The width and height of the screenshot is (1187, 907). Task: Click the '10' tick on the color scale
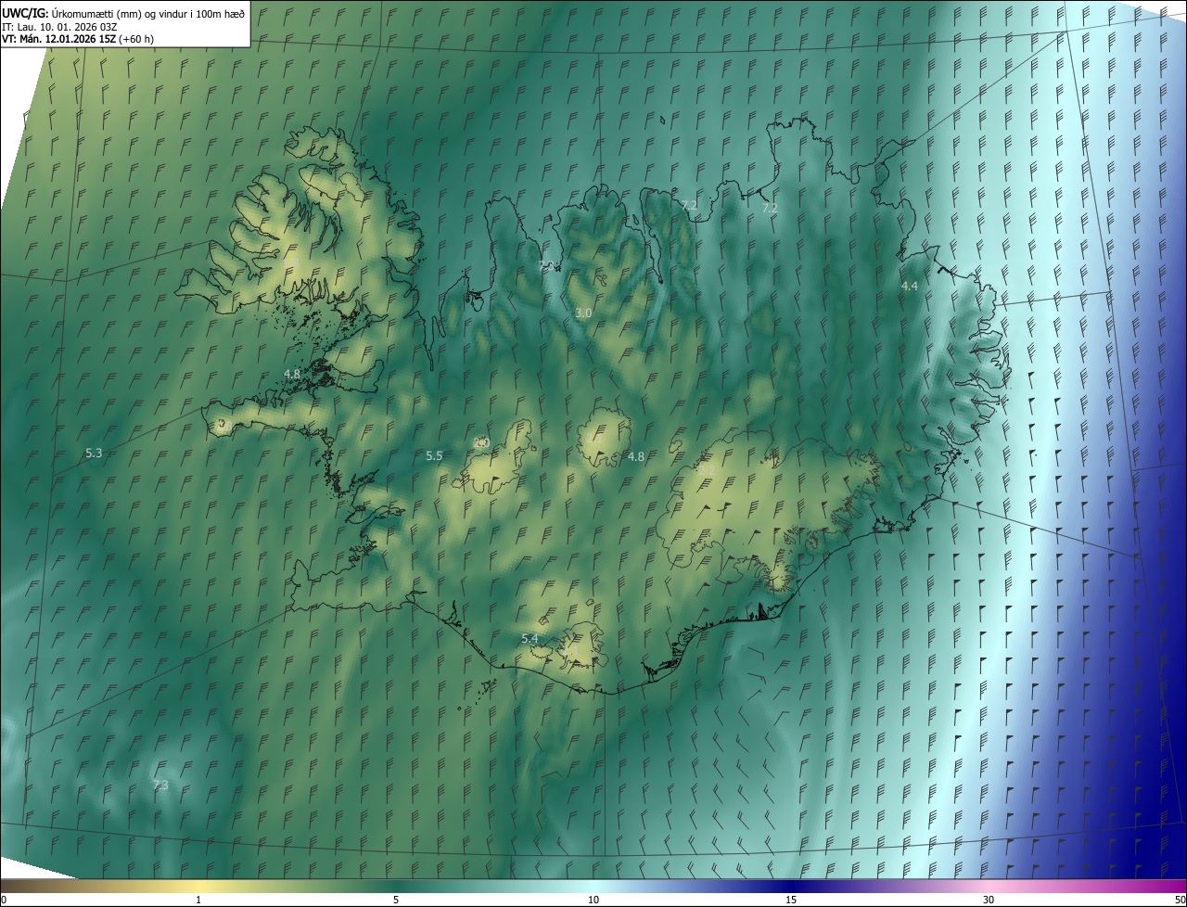click(x=593, y=901)
